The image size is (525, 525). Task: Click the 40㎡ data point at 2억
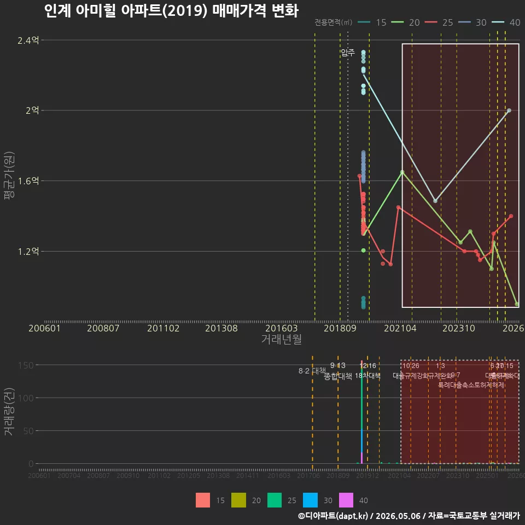click(x=509, y=110)
